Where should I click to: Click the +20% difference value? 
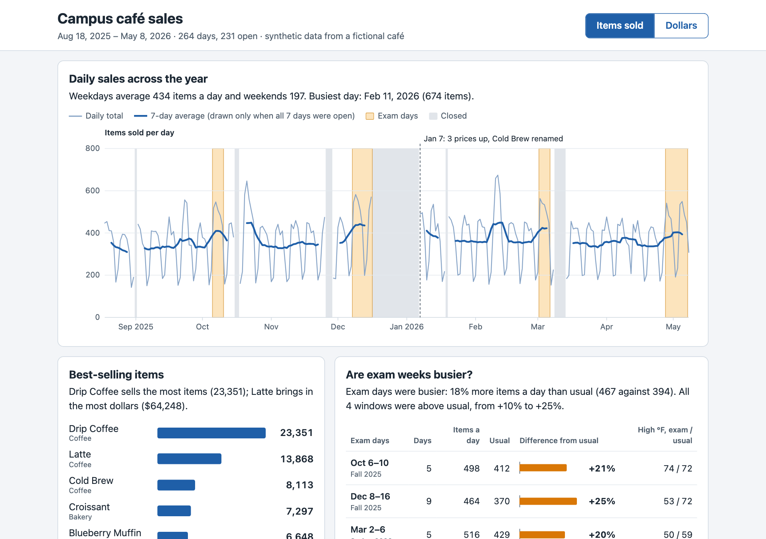point(602,535)
